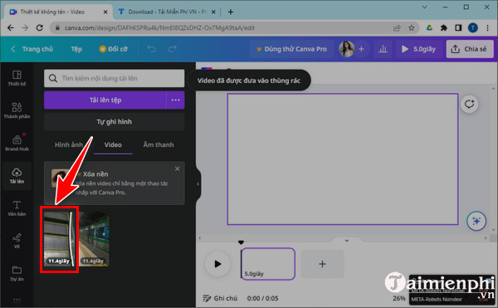Click the comment bubble icon beside canvas
The height and width of the screenshot is (308, 498).
pos(469,104)
